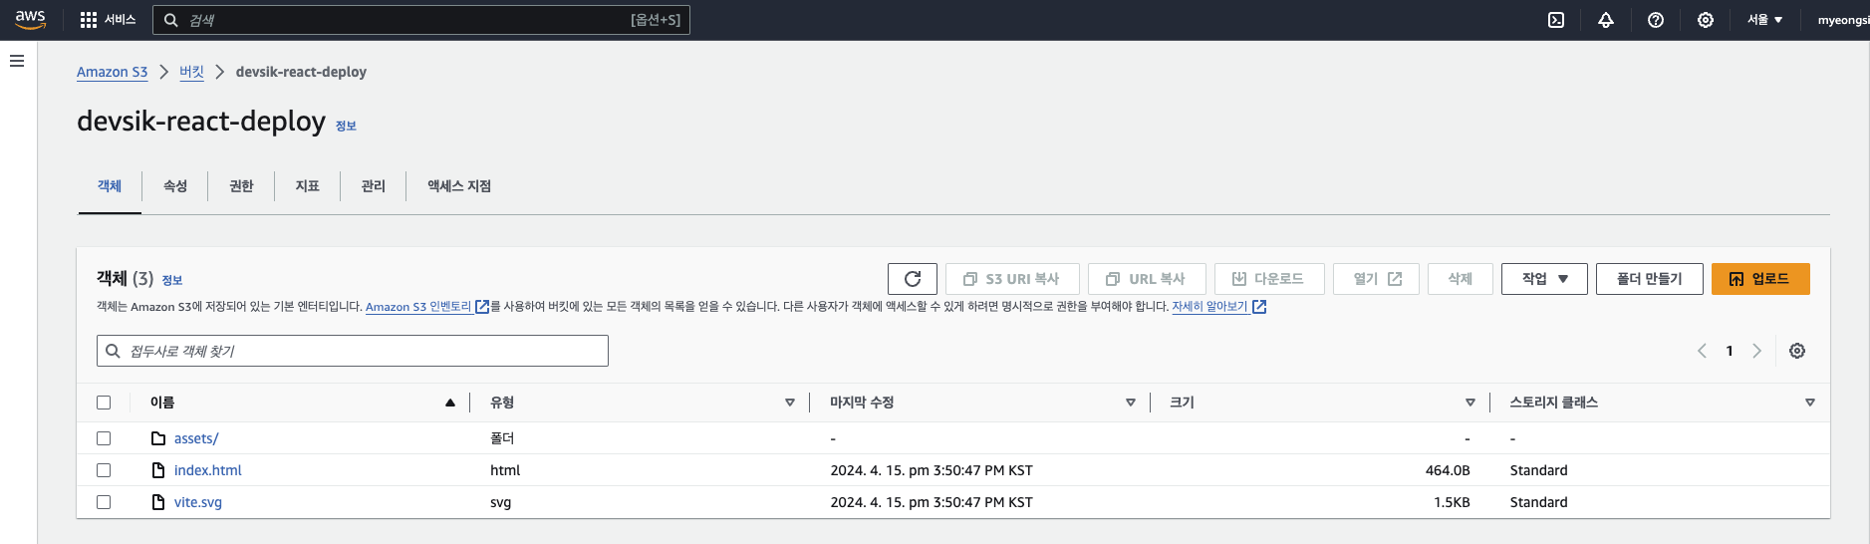Click the 폴더 만들기 button
The height and width of the screenshot is (544, 1870).
tap(1650, 279)
